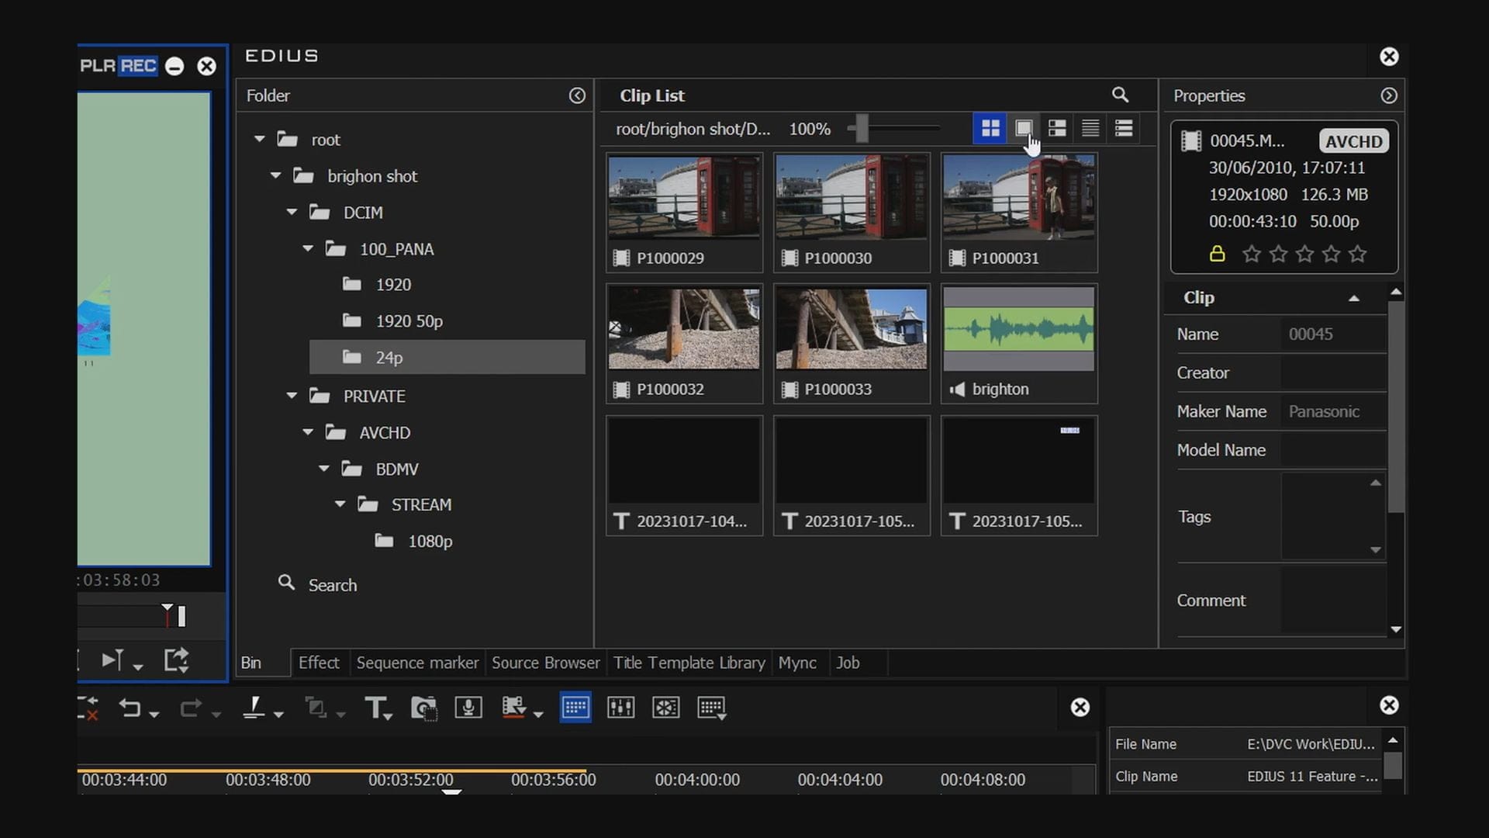Adjust the thumbnail size slider
The width and height of the screenshot is (1489, 838).
coord(861,128)
